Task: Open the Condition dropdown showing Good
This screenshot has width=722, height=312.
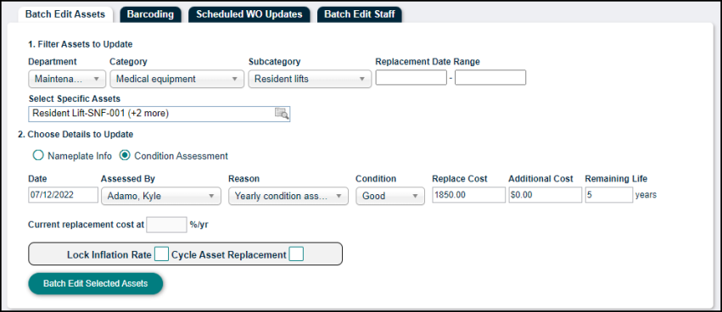Action: tap(390, 196)
